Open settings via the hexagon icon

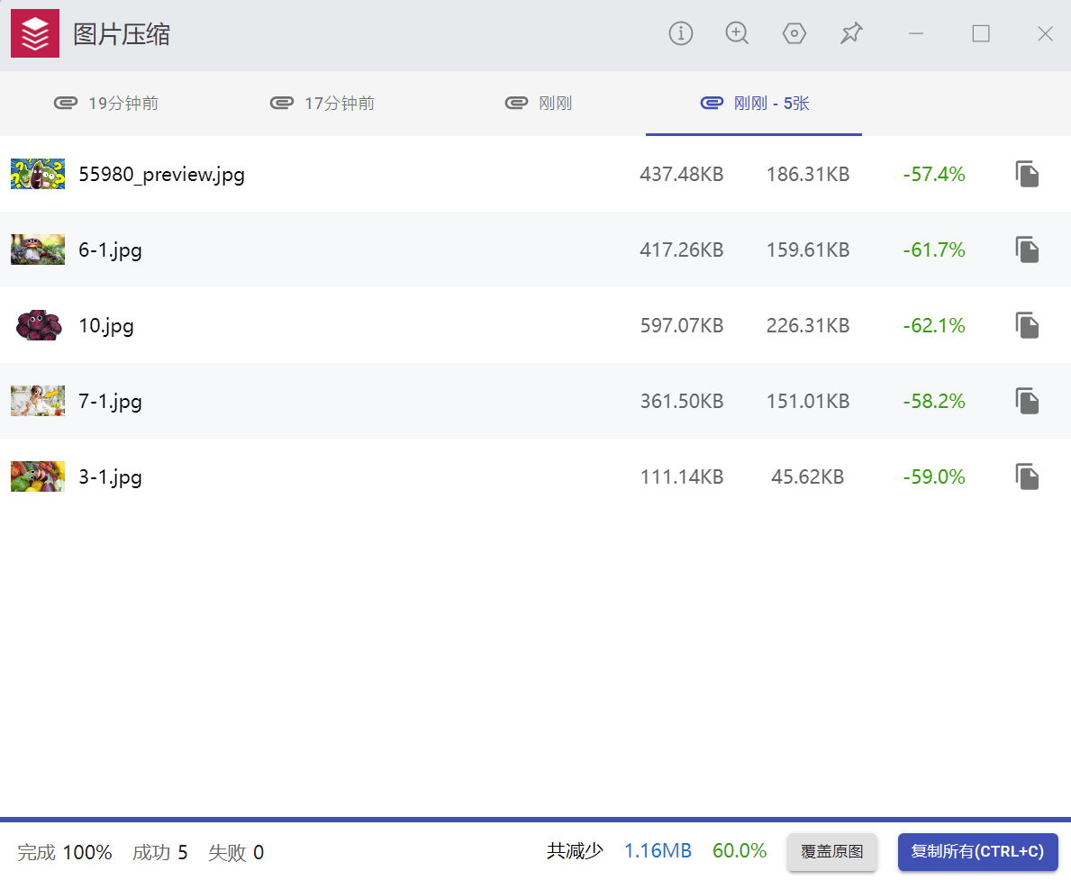[794, 34]
